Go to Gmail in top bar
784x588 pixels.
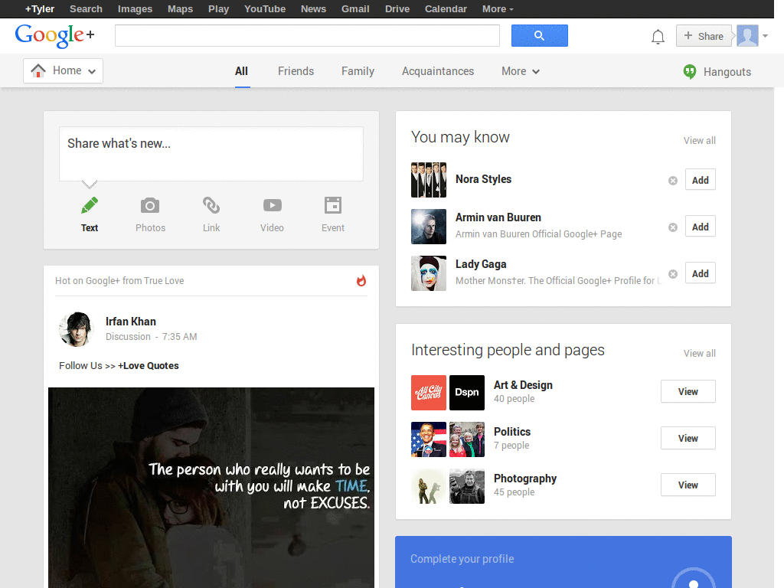[x=355, y=9]
